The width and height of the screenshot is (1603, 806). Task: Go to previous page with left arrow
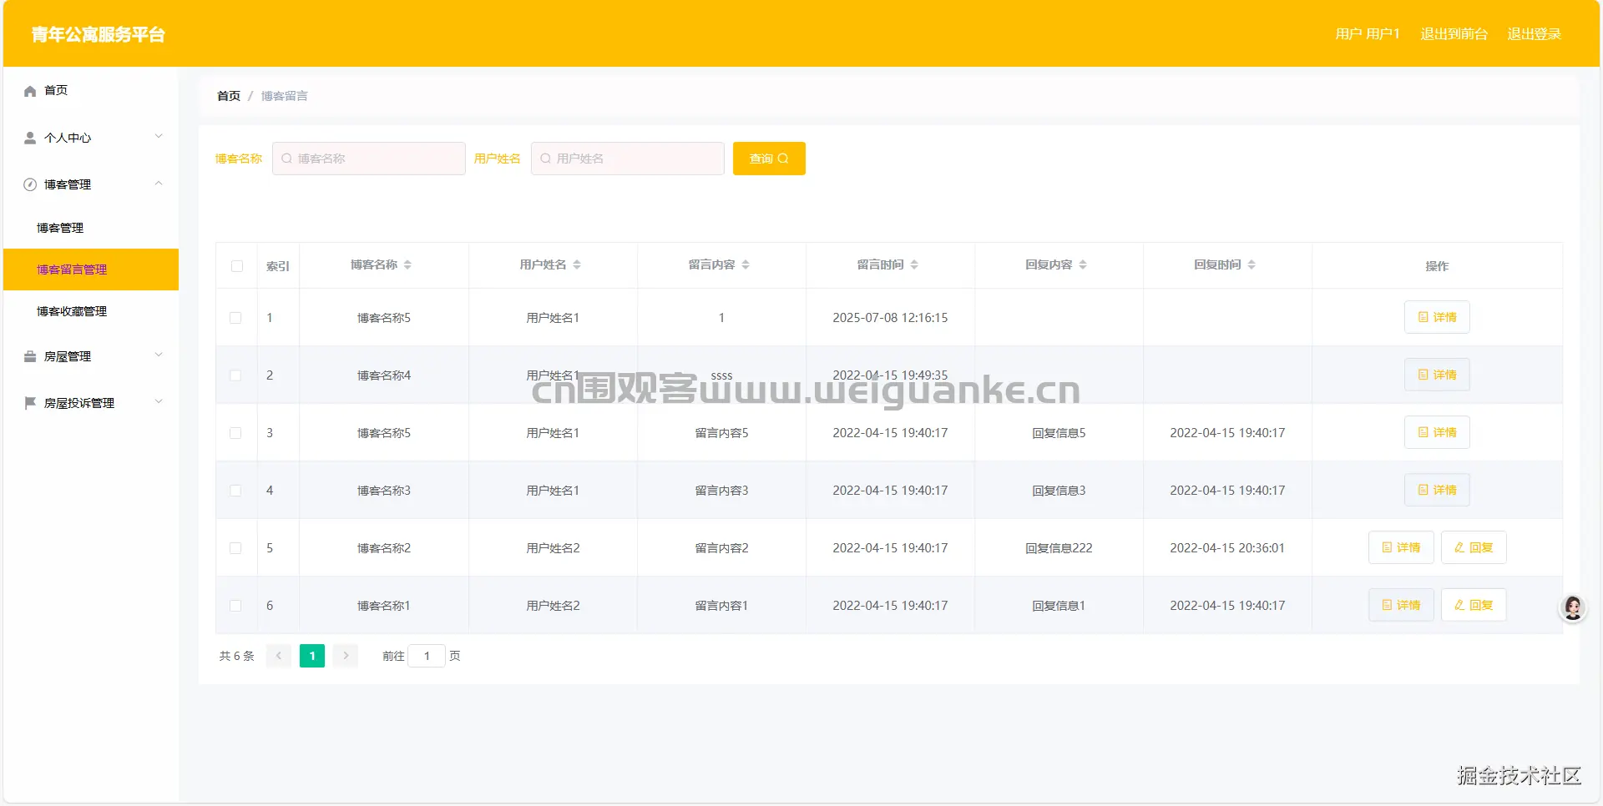279,656
